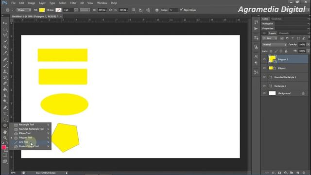The height and width of the screenshot is (175, 311).
Task: Open the stroke line style dropdown
Action: (85, 10)
